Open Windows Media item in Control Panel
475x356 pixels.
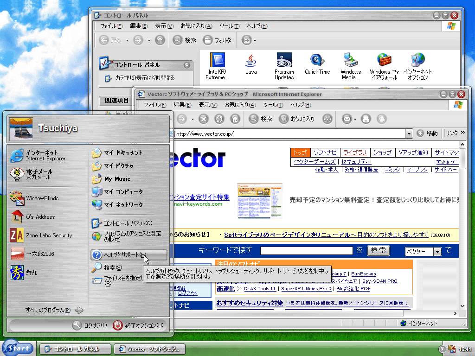pyautogui.click(x=351, y=66)
